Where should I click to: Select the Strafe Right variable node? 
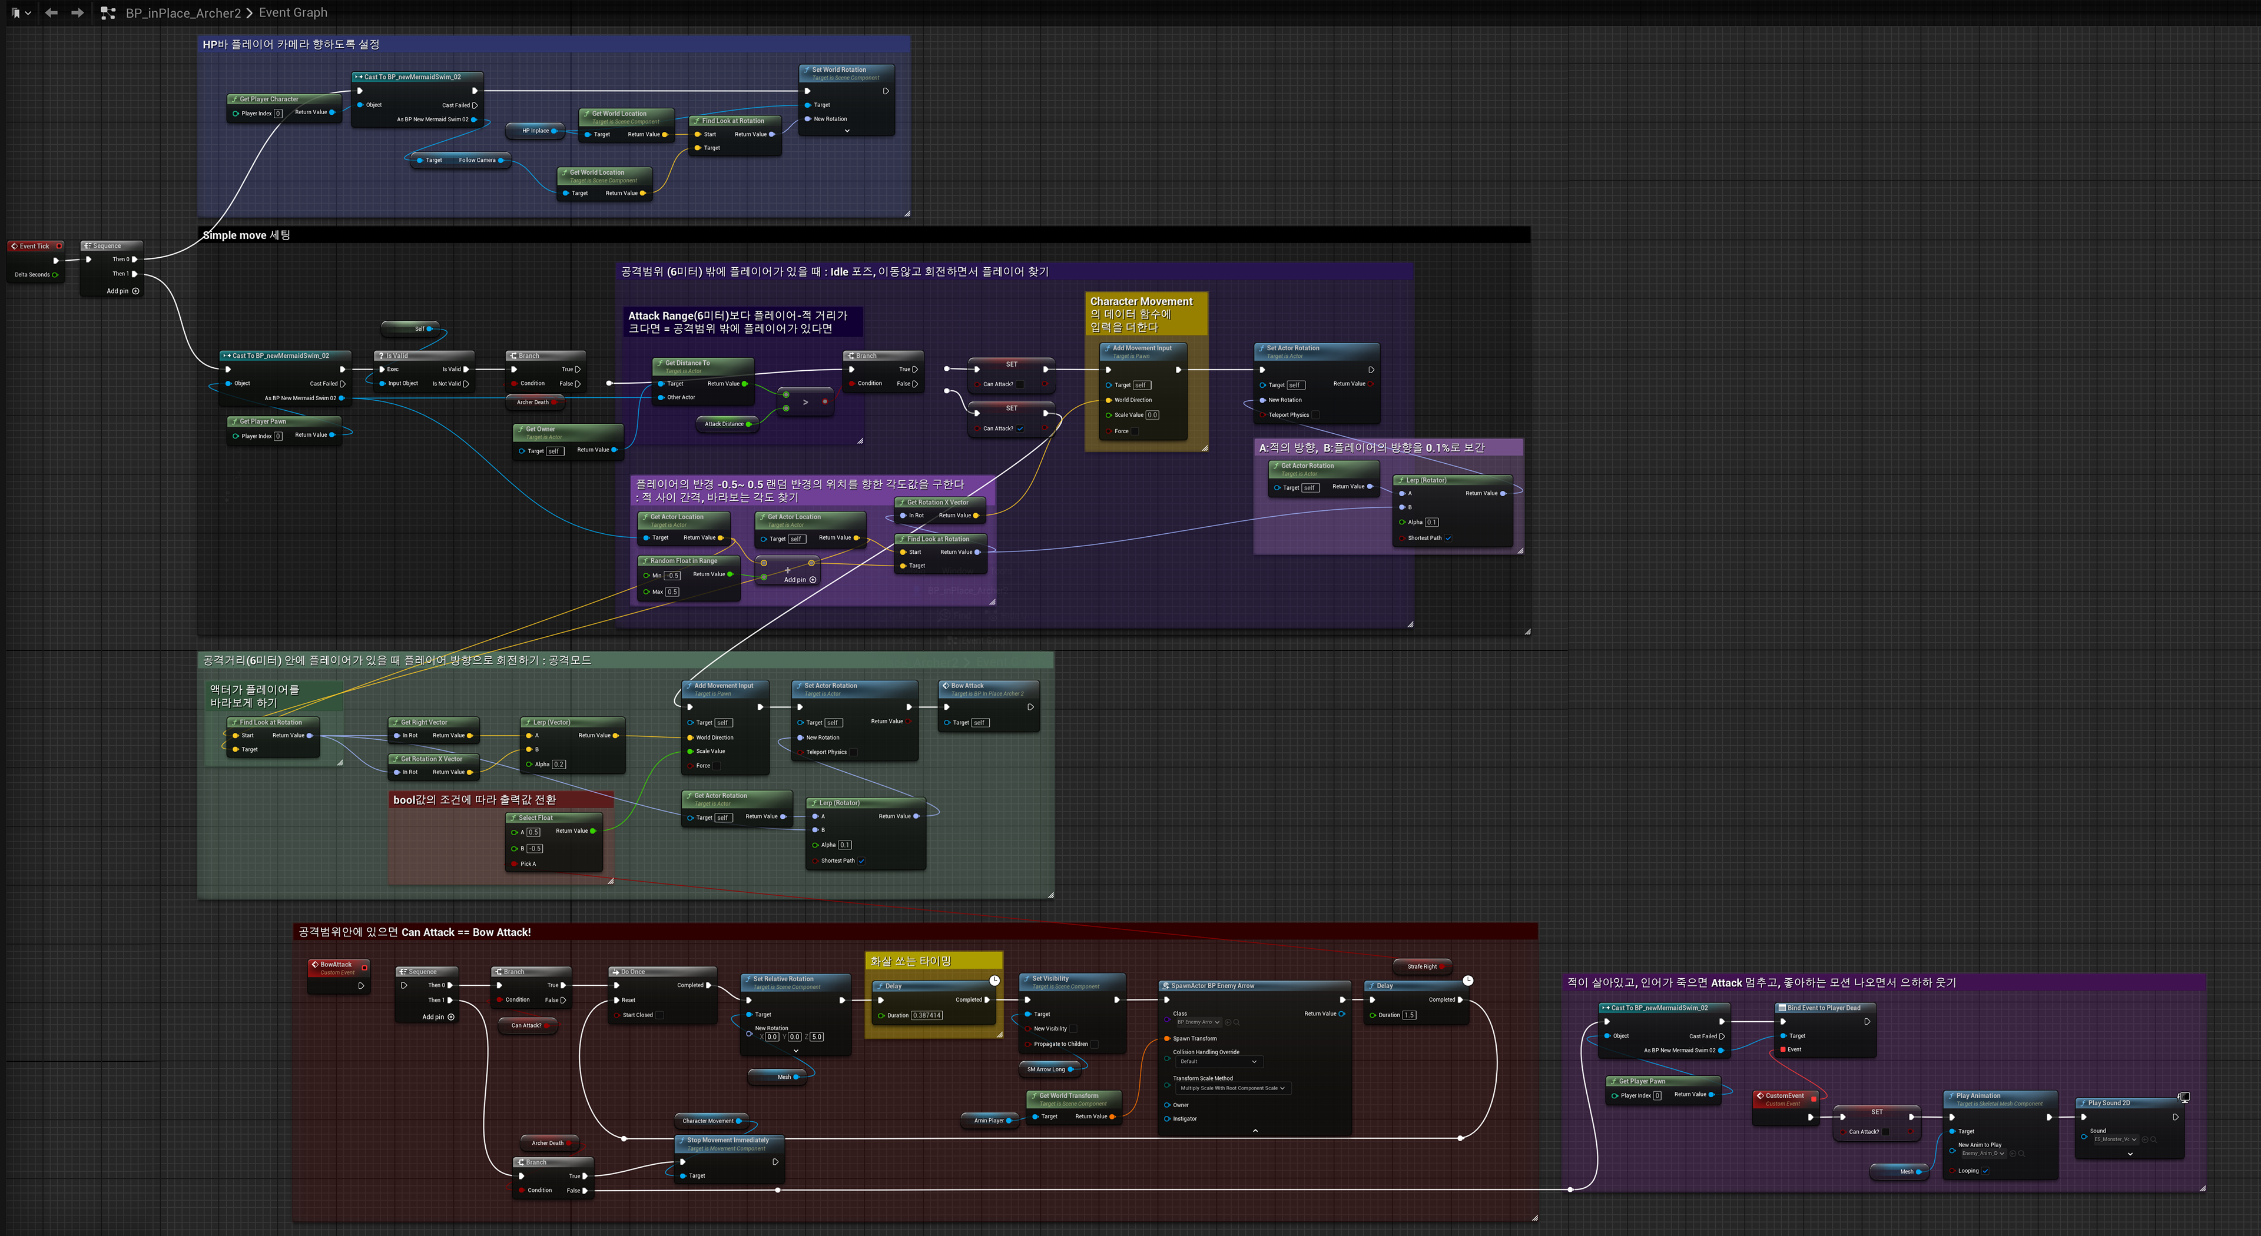pos(1422,966)
